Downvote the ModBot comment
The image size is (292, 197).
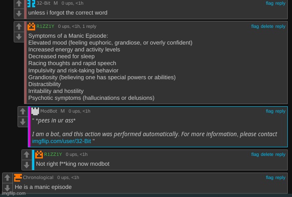[23, 122]
